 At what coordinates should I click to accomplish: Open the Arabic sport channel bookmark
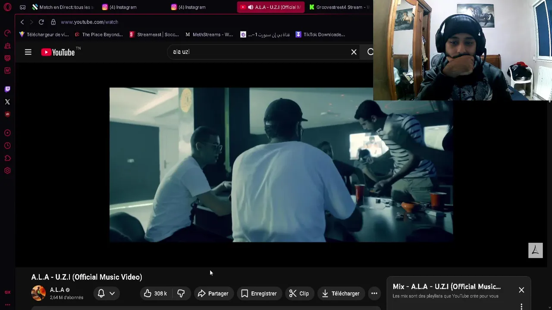click(x=265, y=34)
